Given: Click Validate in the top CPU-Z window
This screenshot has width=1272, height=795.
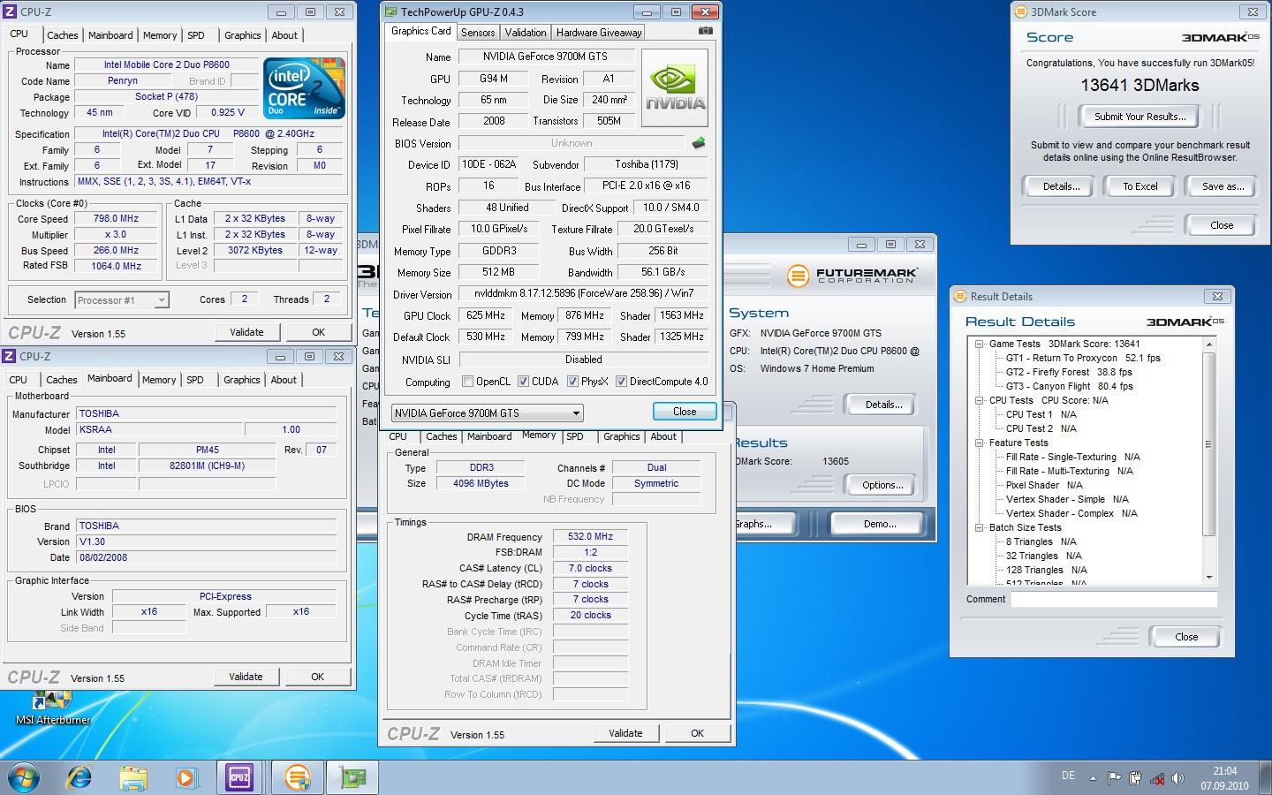Looking at the screenshot, I should pos(246,332).
